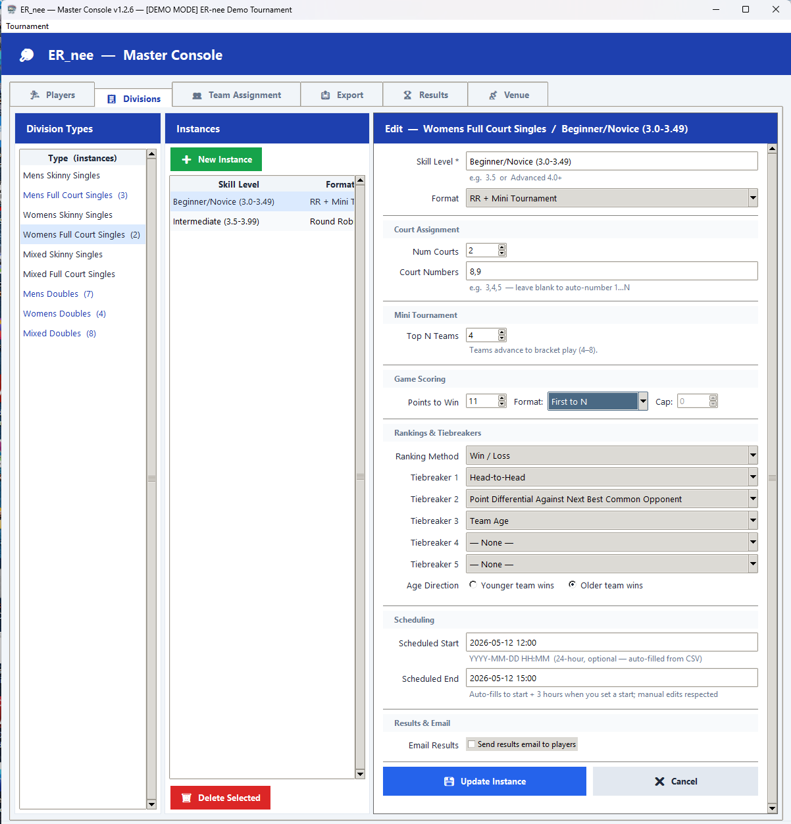Image resolution: width=791 pixels, height=824 pixels.
Task: Select Mens Doubles (7)
Action: pyautogui.click(x=83, y=294)
